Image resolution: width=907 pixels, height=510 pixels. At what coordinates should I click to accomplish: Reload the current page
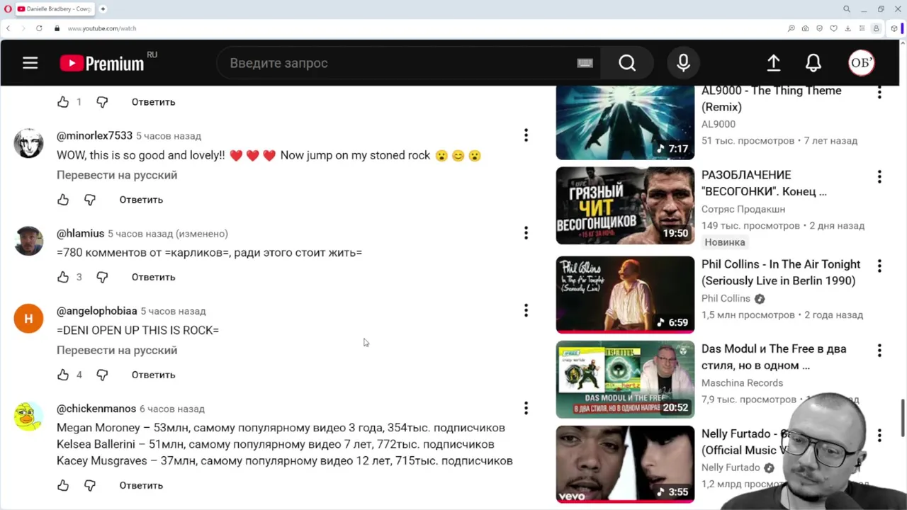(x=38, y=28)
